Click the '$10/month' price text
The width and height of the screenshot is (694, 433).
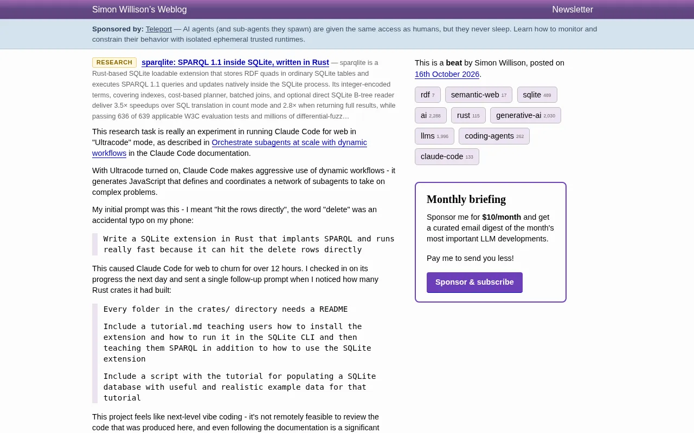pos(502,217)
